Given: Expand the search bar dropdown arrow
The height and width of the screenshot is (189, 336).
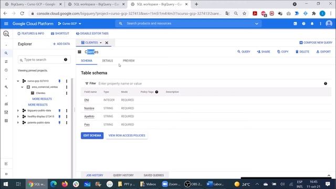Looking at the screenshot, I should (257, 24).
